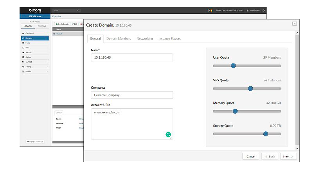
Task: Expand the Settings sidebar submenu
Action: pyautogui.click(x=35, y=67)
